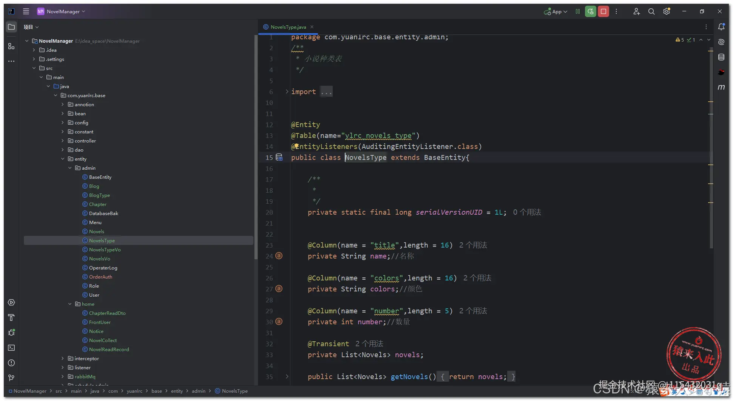Screen dimensions: 733x401
Task: Collapse the admin package
Action: [70, 168]
